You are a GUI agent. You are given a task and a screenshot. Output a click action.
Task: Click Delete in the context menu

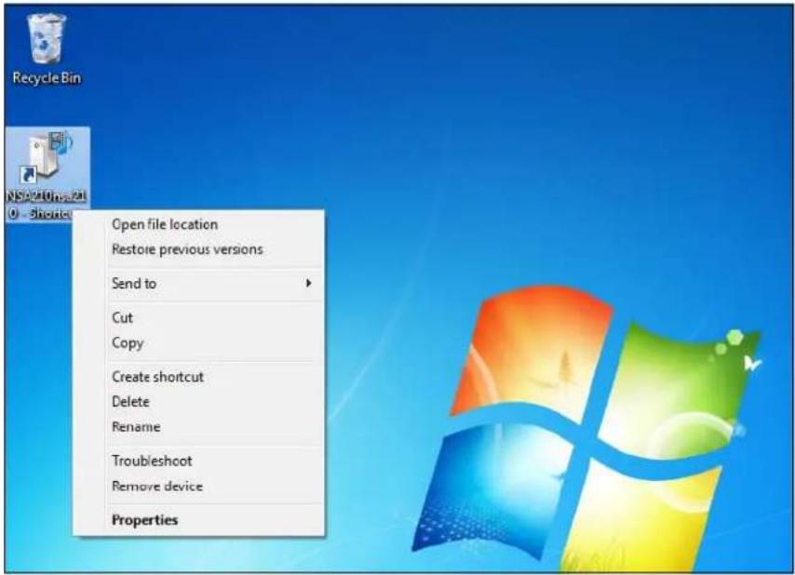[198, 402]
